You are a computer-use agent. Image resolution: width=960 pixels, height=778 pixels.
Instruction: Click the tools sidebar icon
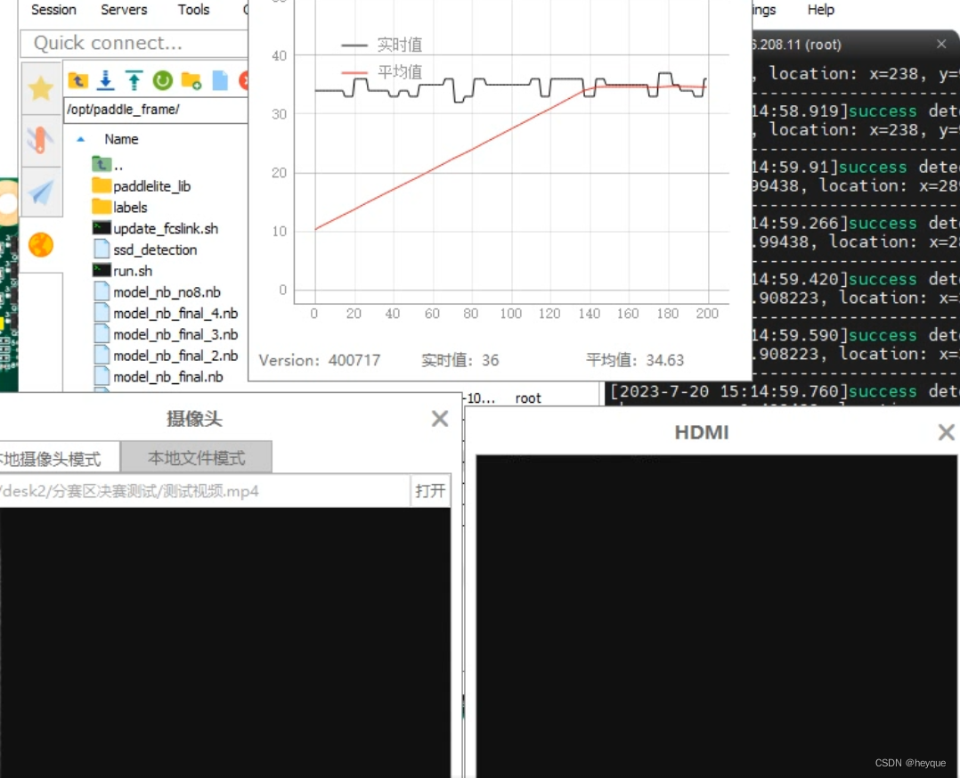pyautogui.click(x=41, y=140)
